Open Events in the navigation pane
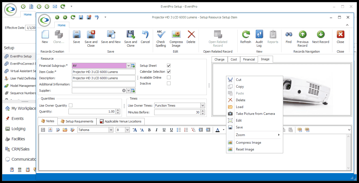359x183 pixels. pos(18,119)
